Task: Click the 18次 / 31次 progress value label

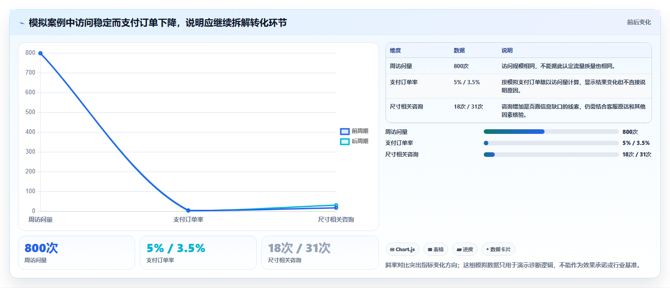Action: [637, 155]
